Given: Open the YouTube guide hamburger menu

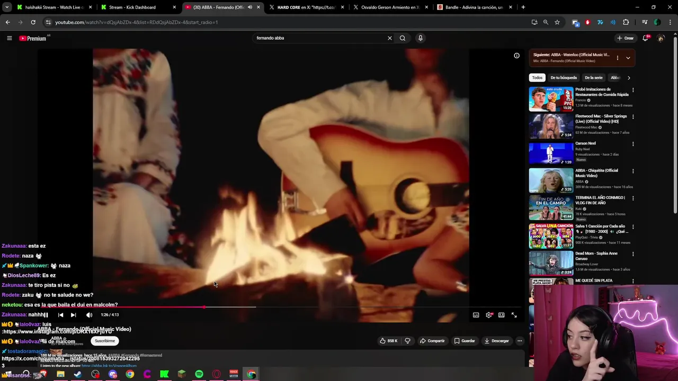Looking at the screenshot, I should [9, 38].
